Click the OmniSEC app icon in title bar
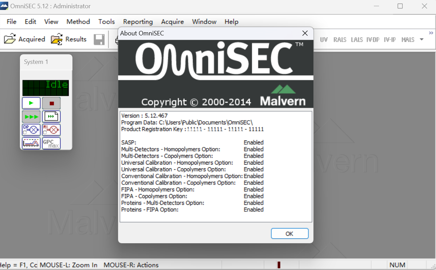The image size is (436, 270). point(4,6)
